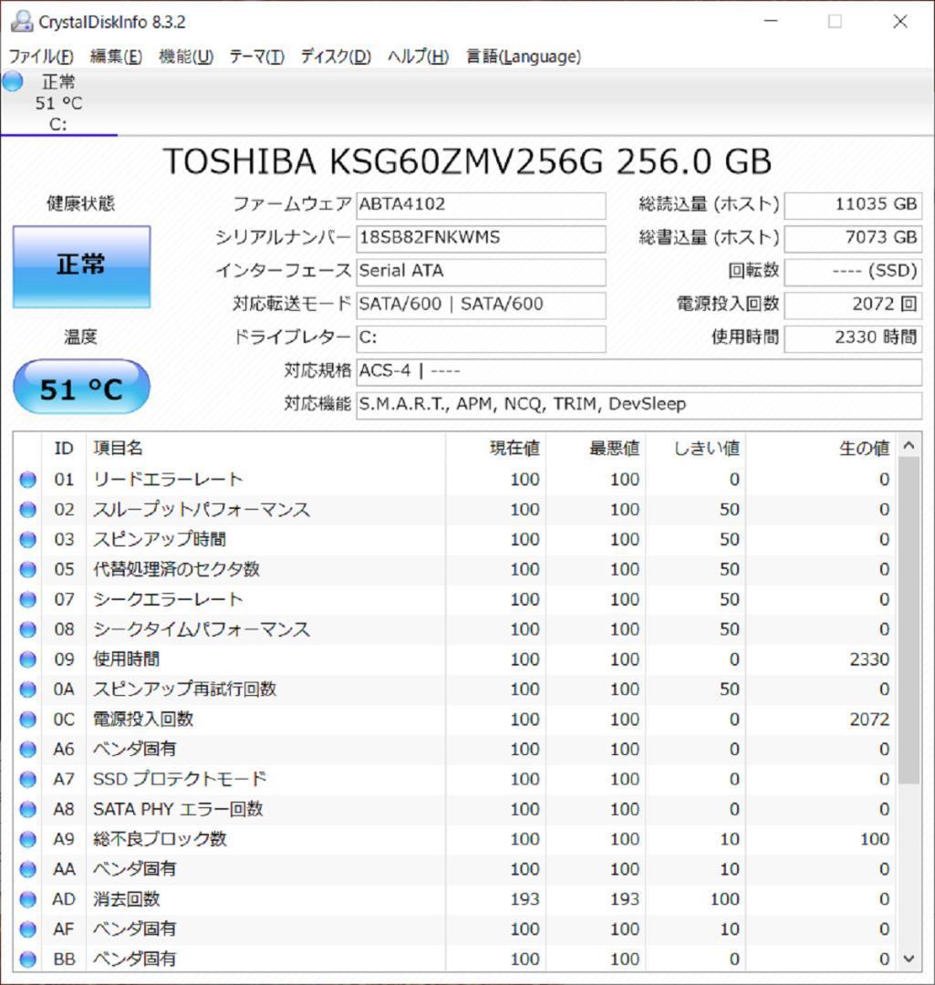Open the テーマ(T) menu

256,57
